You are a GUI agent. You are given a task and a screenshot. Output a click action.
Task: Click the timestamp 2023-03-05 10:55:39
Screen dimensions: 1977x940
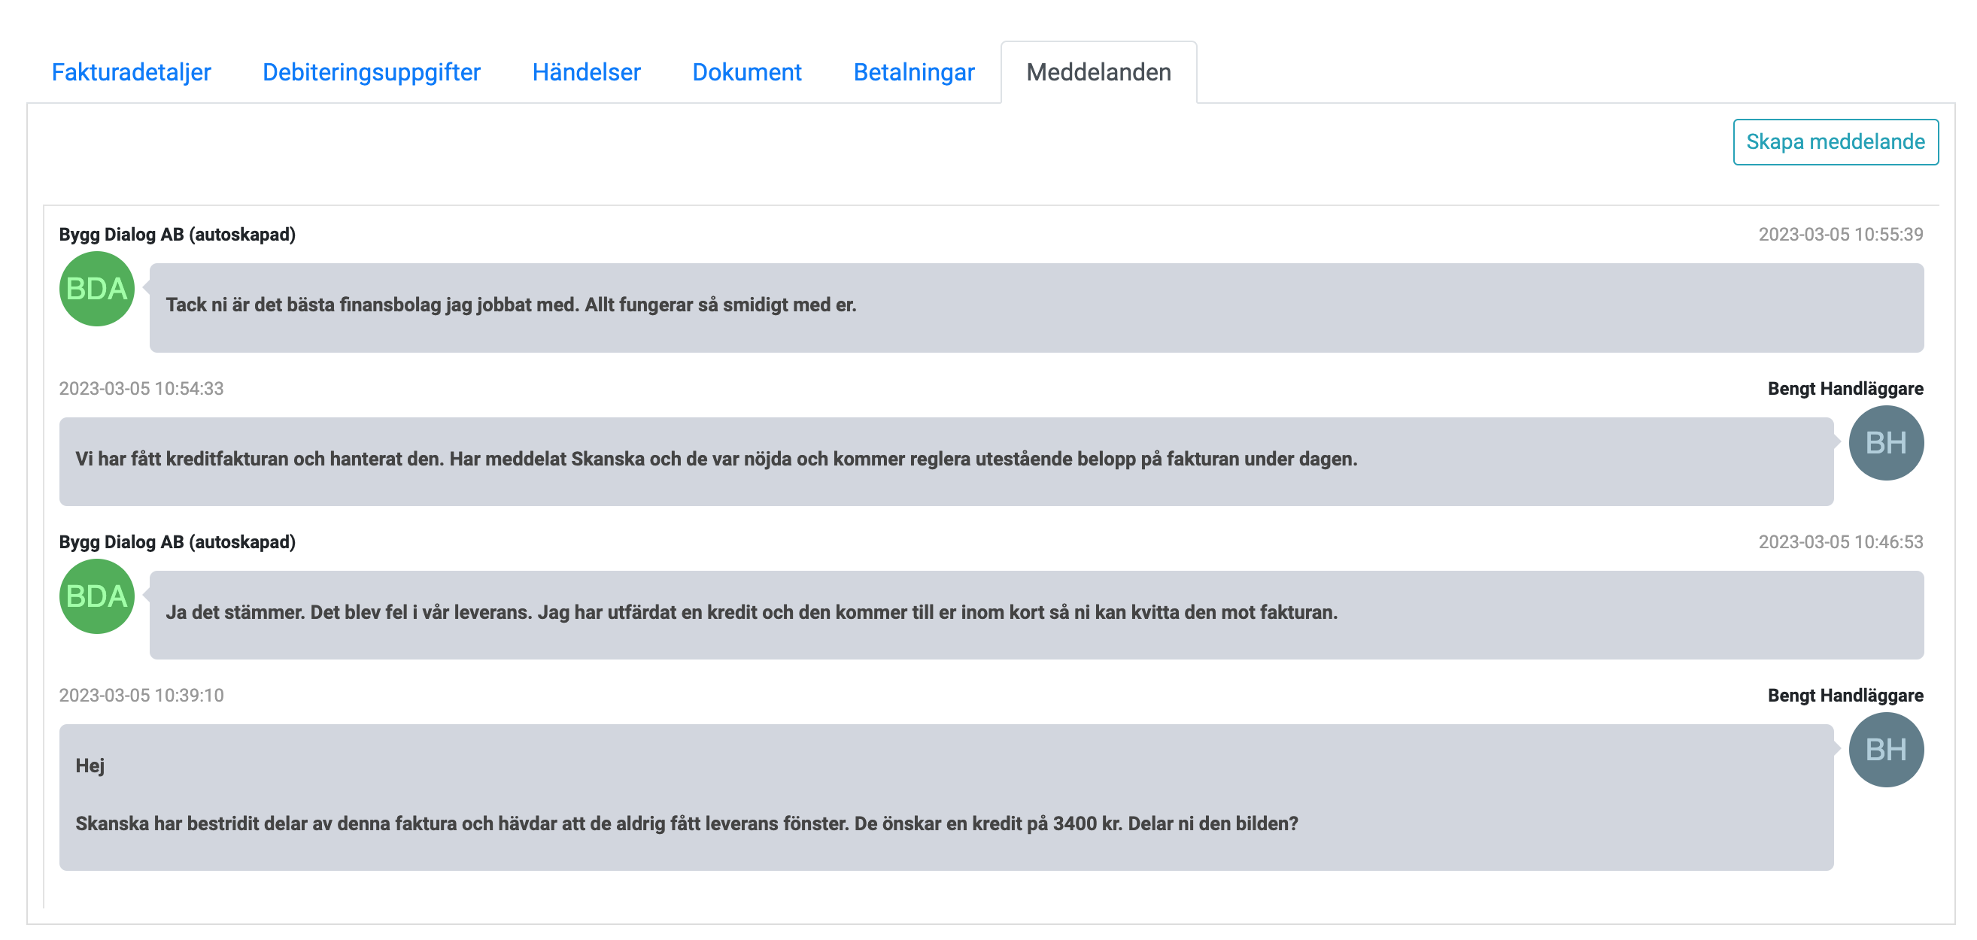click(1839, 235)
